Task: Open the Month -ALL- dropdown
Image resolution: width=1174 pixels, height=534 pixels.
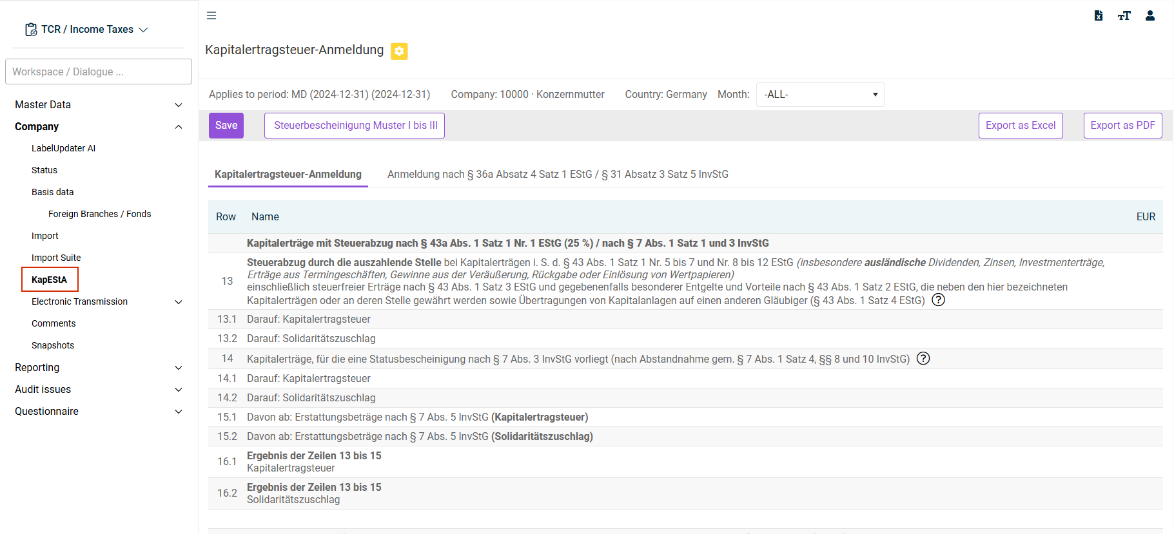Action: [821, 95]
